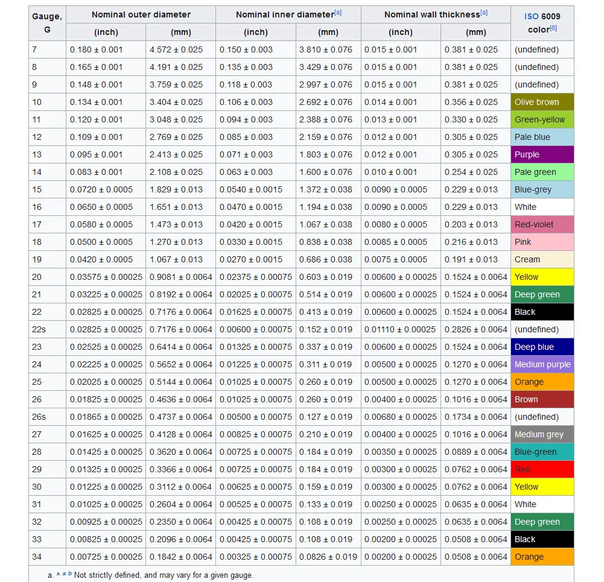The width and height of the screenshot is (604, 582).
Task: Click the Cream color cell
Action: [542, 259]
